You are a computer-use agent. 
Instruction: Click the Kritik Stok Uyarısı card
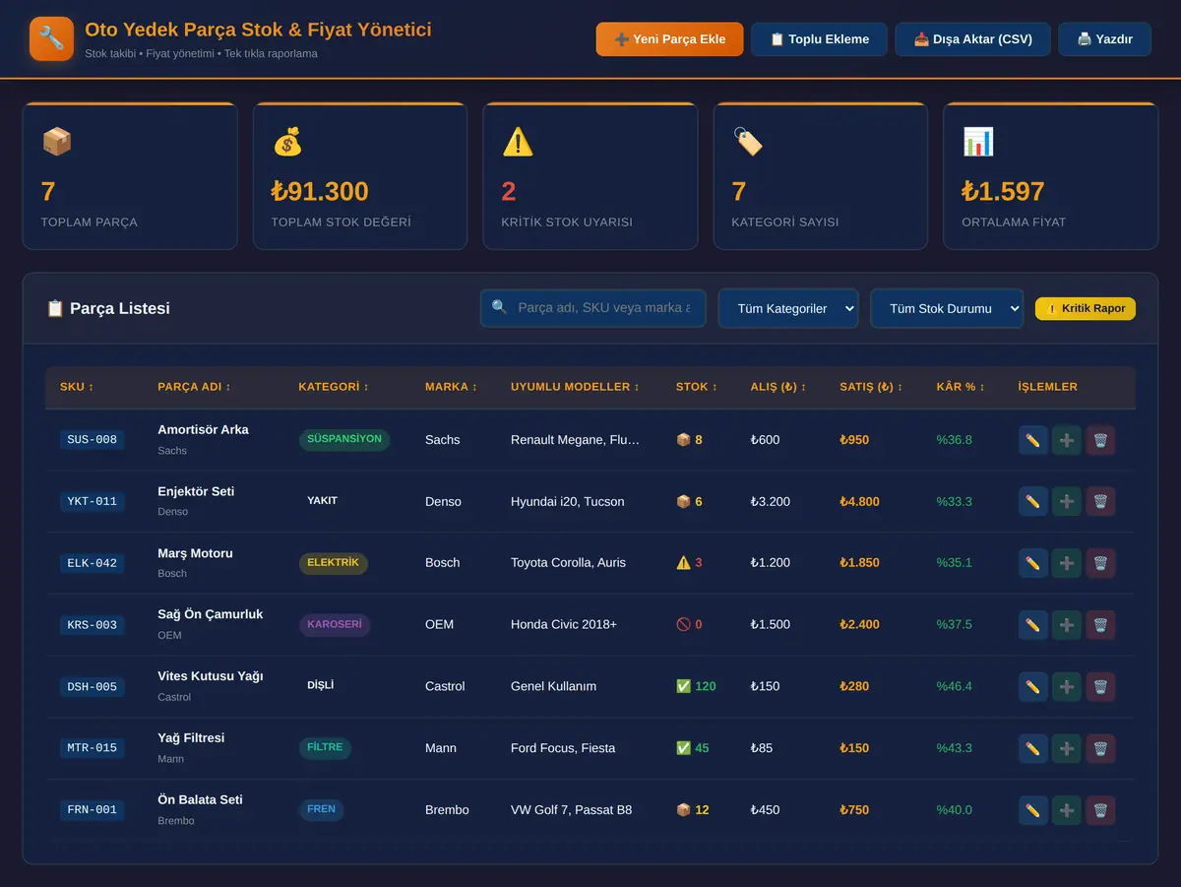[590, 176]
